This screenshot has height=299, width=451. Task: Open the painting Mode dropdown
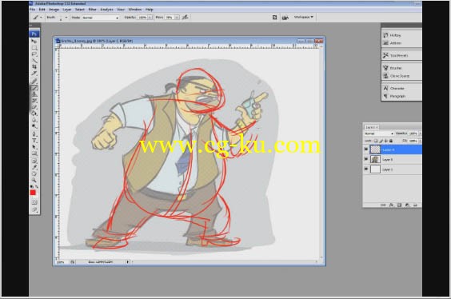[x=101, y=18]
